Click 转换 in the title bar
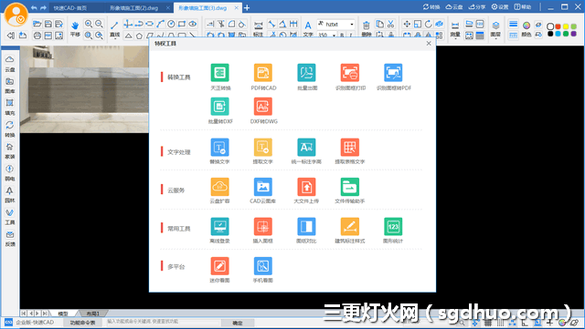Image resolution: width=585 pixels, height=329 pixels. coord(431,6)
